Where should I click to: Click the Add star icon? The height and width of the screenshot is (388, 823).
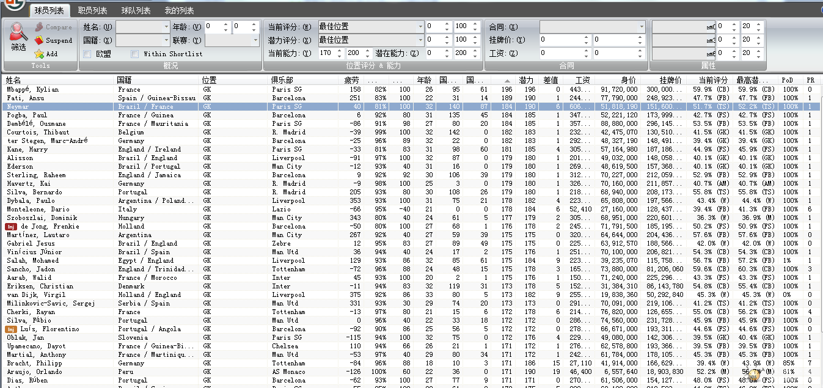tap(39, 54)
